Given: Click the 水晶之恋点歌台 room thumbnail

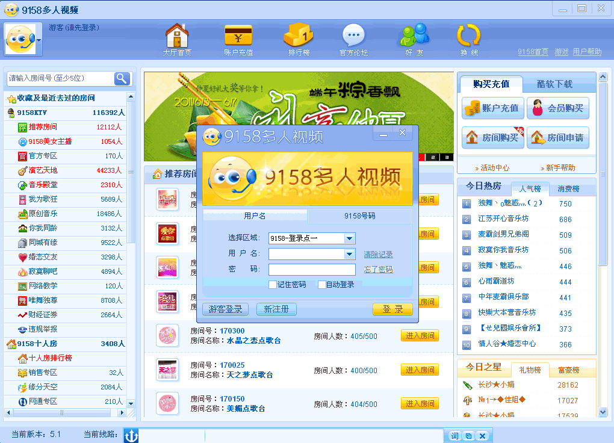Looking at the screenshot, I should point(167,336).
